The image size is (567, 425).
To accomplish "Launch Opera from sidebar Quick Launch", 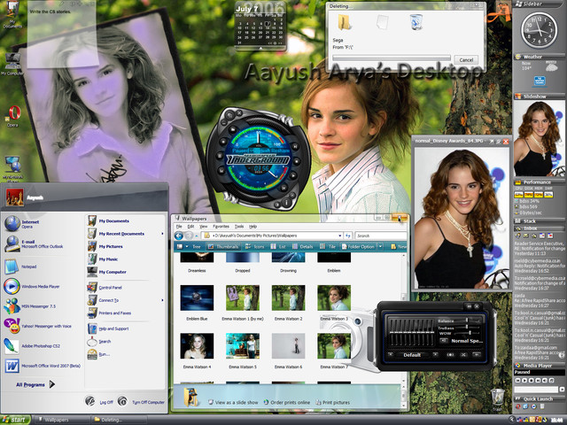I will coord(518,406).
